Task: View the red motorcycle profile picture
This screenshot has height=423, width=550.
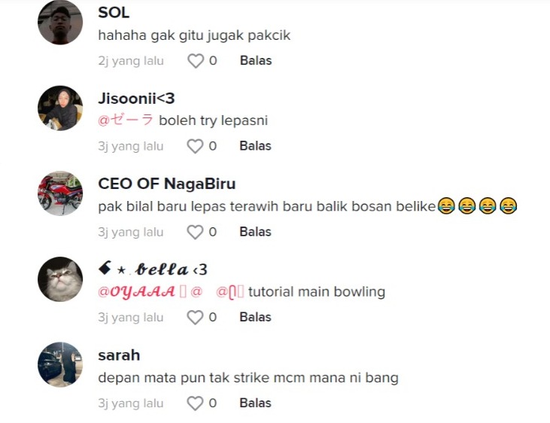Action: click(60, 193)
